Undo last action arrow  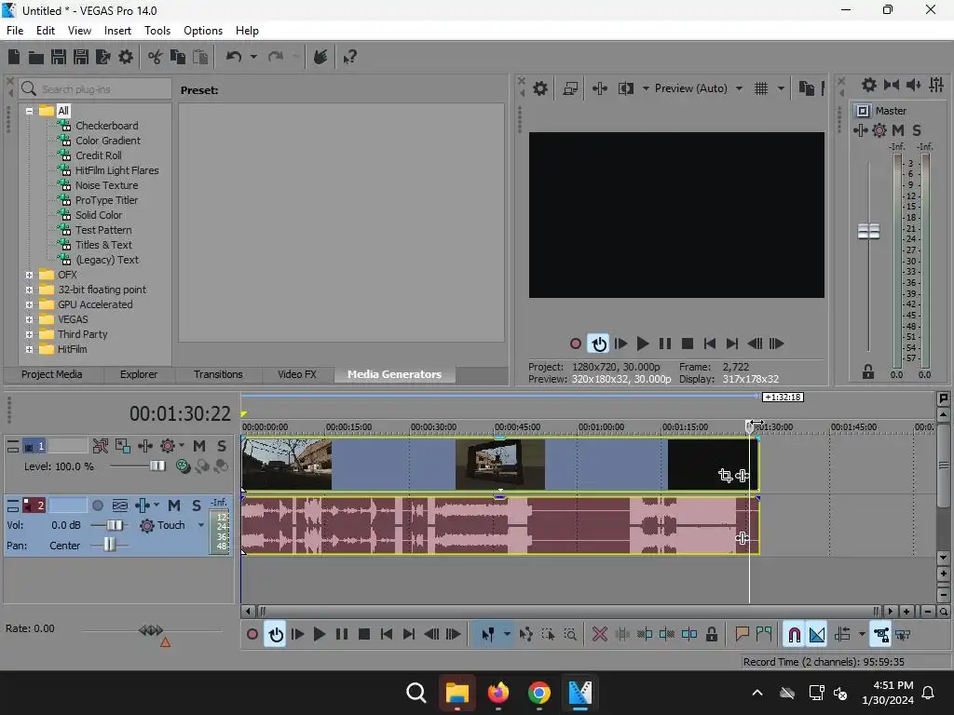pos(234,57)
